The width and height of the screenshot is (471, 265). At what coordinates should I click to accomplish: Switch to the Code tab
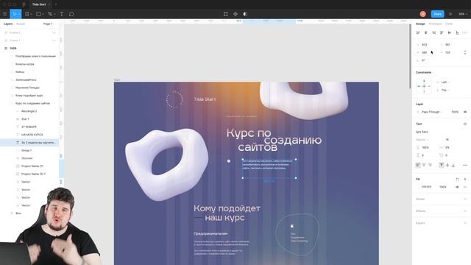tap(449, 24)
